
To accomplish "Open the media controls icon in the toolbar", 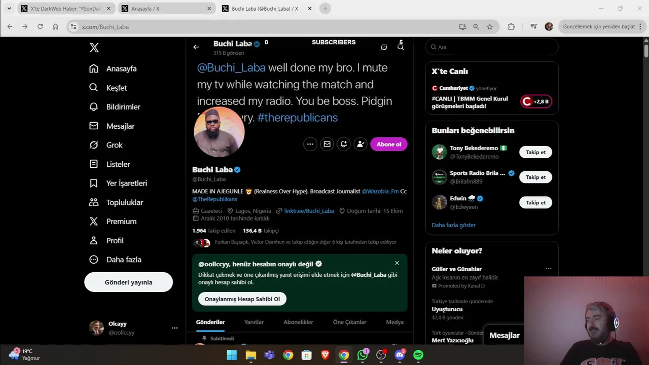I will click(533, 26).
